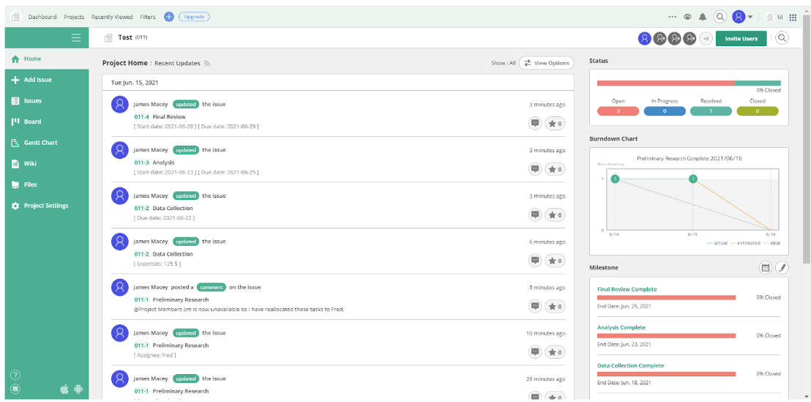Star the Data Collection due date update
The width and height of the screenshot is (811, 402).
point(555,215)
